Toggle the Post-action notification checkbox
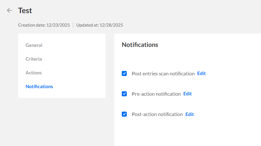 [124, 114]
